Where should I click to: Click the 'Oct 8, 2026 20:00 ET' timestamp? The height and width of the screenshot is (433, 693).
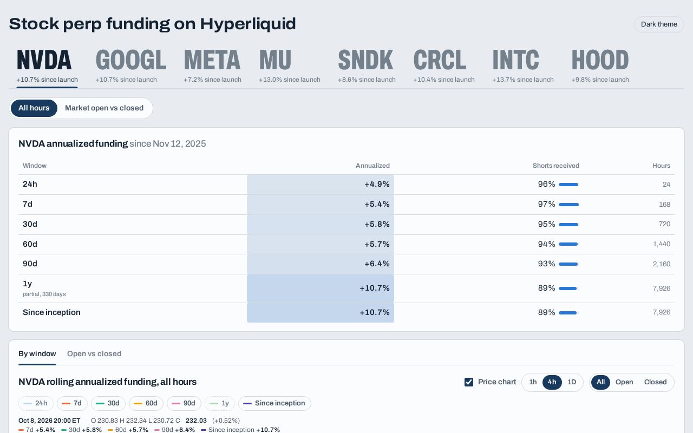click(49, 421)
